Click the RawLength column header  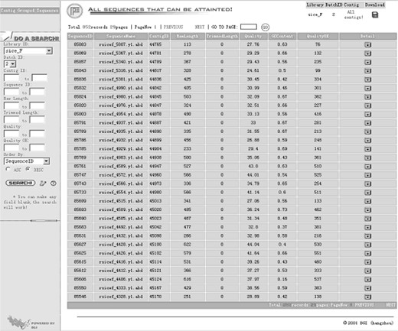188,36
